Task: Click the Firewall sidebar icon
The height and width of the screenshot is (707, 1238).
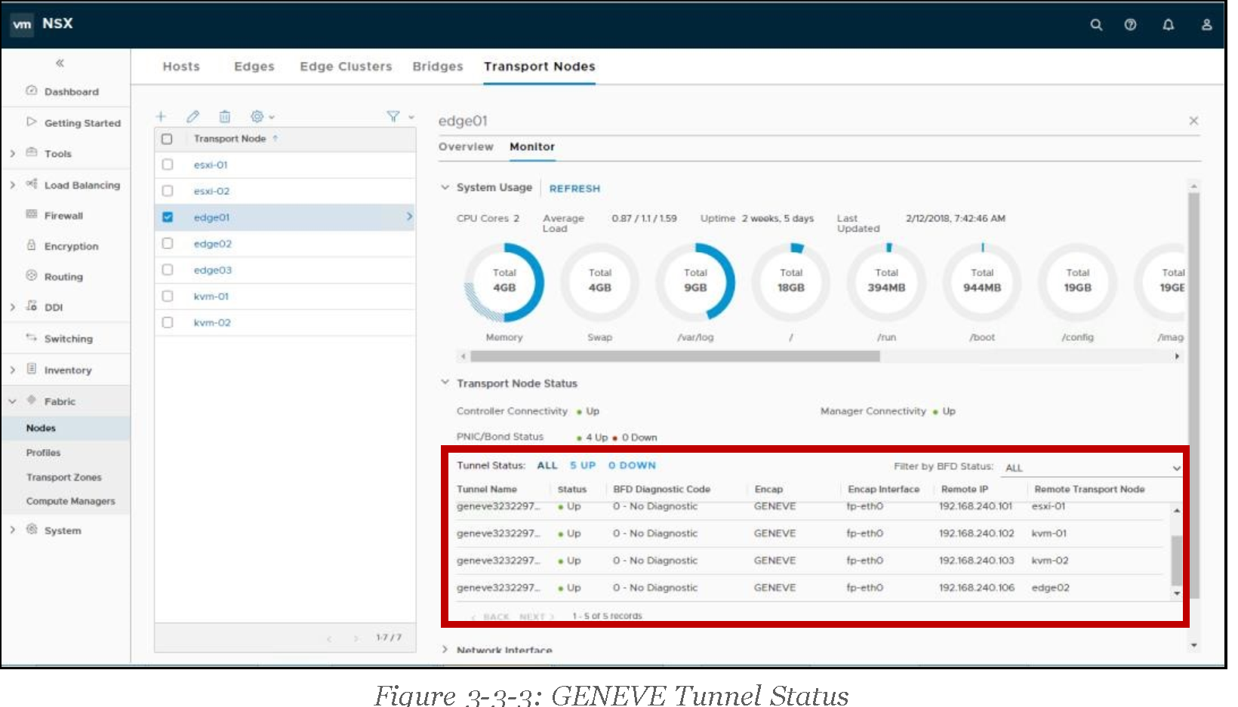Action: pyautogui.click(x=32, y=214)
